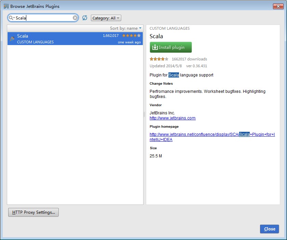This screenshot has height=240, width=287.
Task: Open HTTP Proxy Settings
Action: (x=33, y=212)
